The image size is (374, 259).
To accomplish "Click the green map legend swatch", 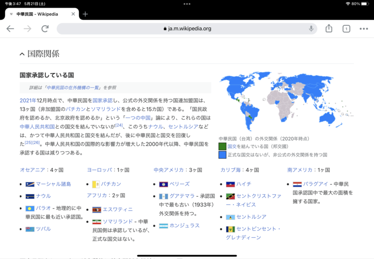I will pyautogui.click(x=222, y=146).
